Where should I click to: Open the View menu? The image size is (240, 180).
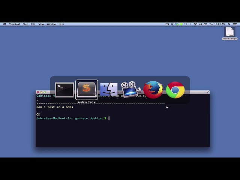click(x=41, y=24)
